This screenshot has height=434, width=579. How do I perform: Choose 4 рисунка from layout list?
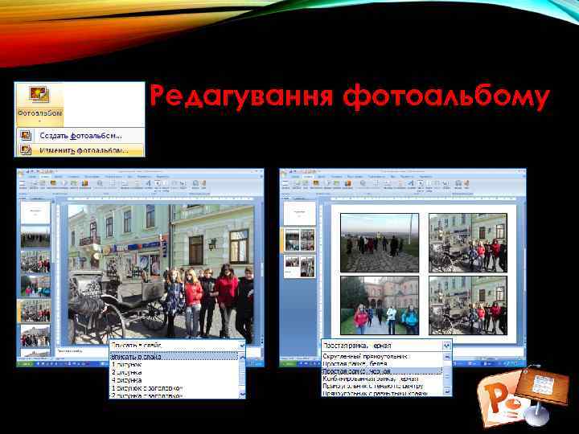point(175,380)
